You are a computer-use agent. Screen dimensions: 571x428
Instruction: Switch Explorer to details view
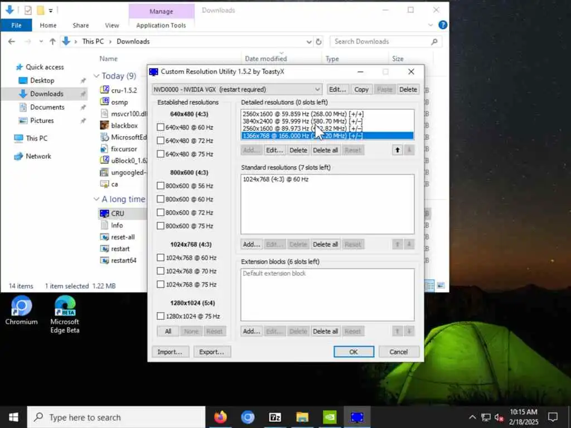430,286
